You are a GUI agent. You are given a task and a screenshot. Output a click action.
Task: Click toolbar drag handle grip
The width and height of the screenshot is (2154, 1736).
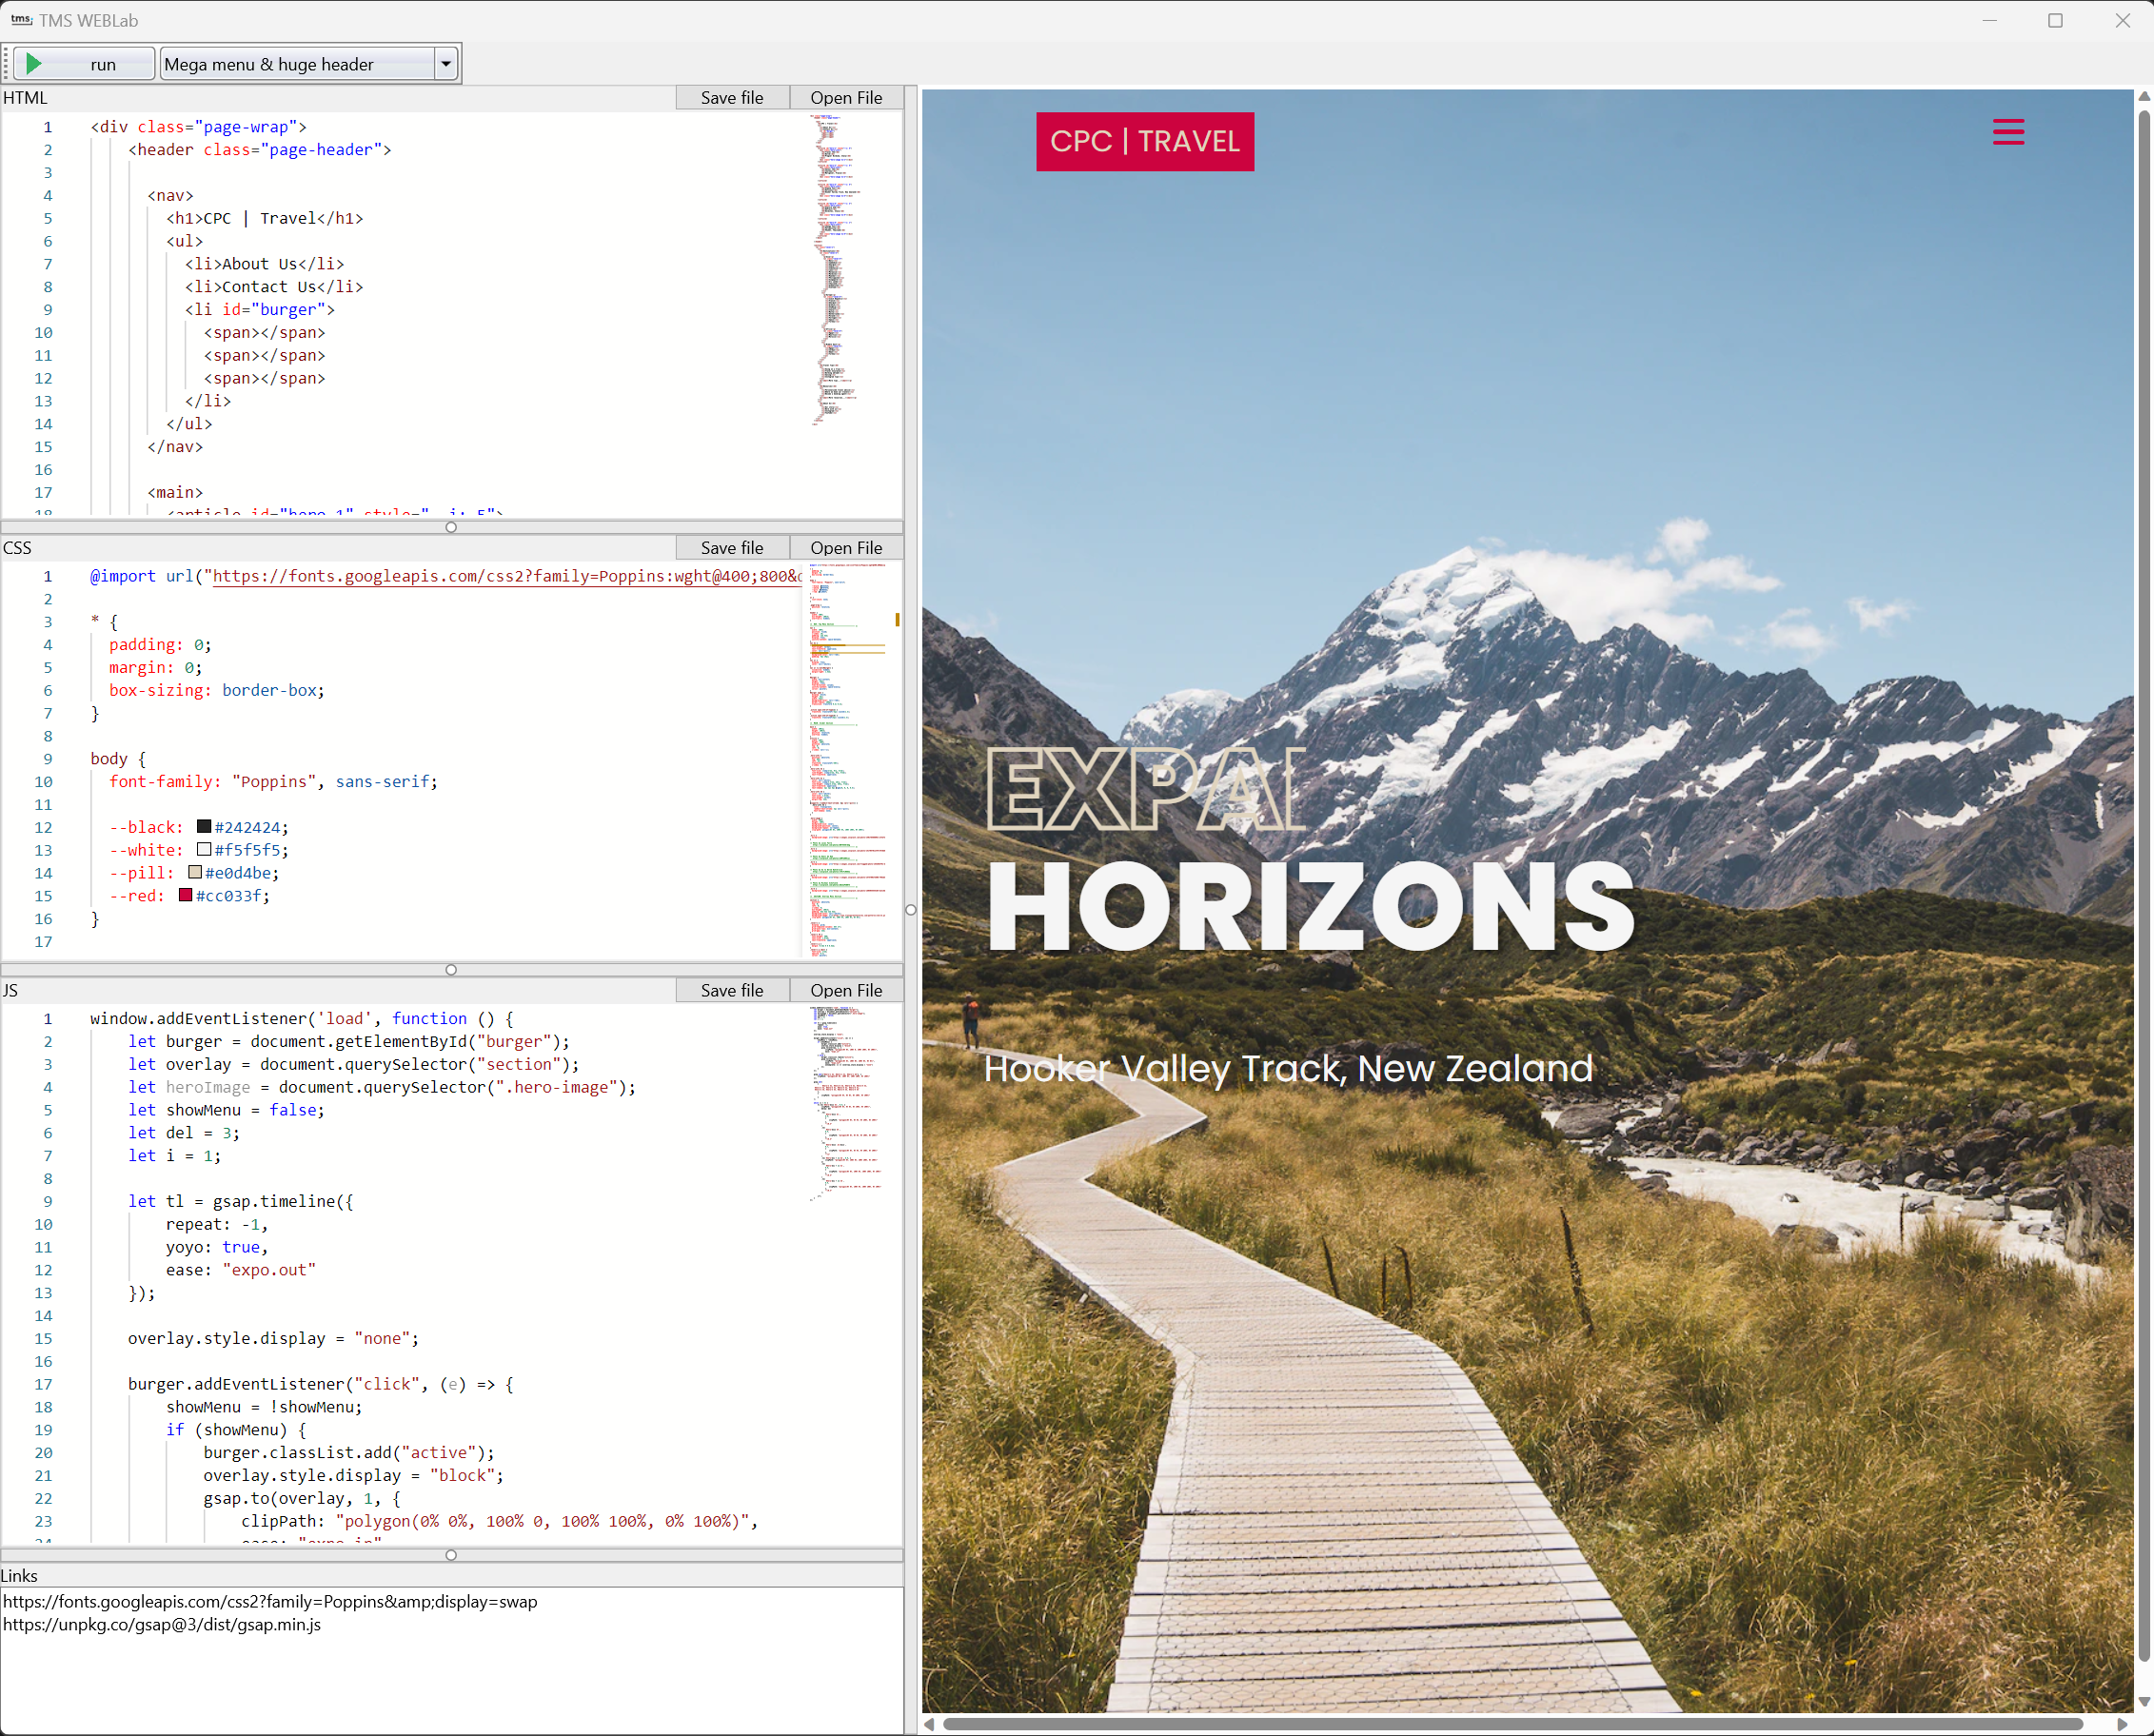coord(7,64)
